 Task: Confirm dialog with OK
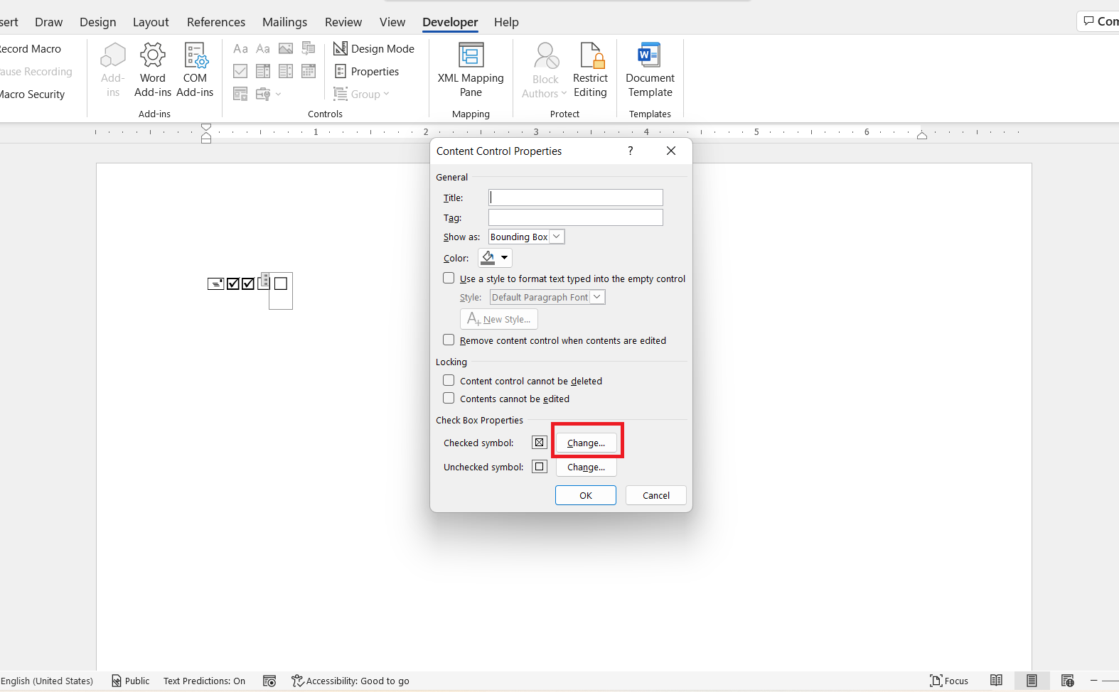pyautogui.click(x=586, y=495)
